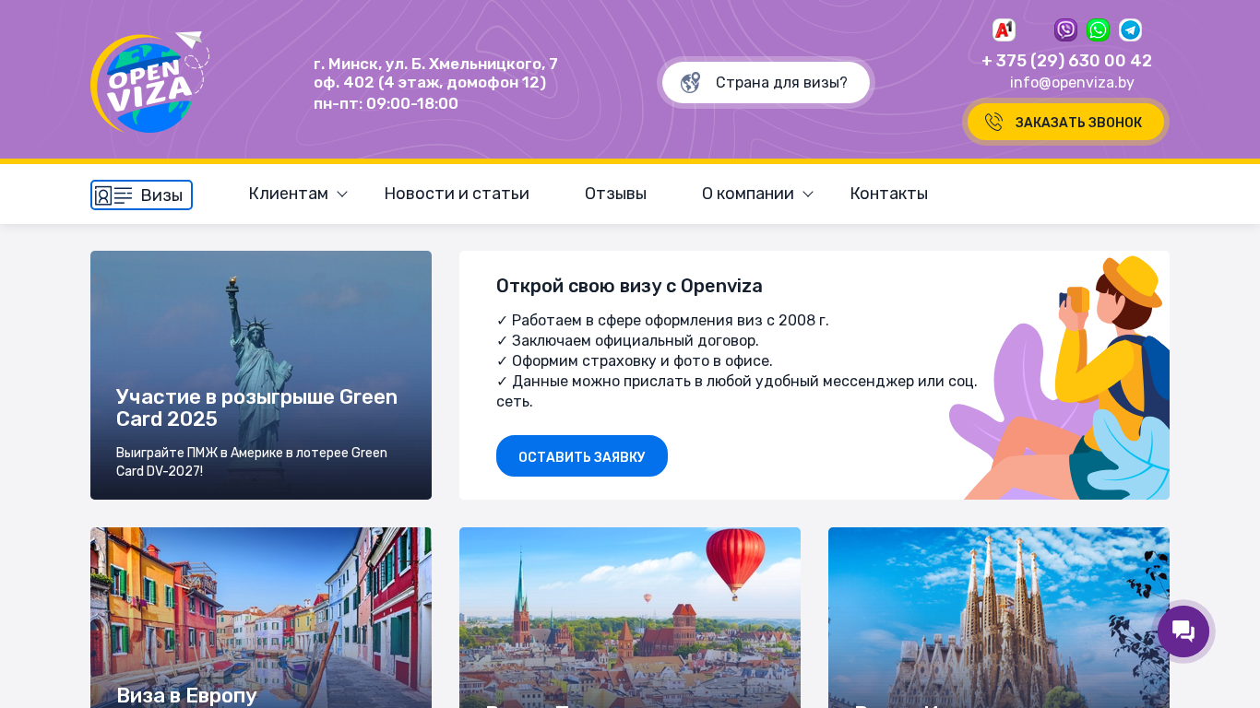This screenshot has width=1260, height=708.
Task: Open the Viber messenger icon
Action: coord(1065,30)
